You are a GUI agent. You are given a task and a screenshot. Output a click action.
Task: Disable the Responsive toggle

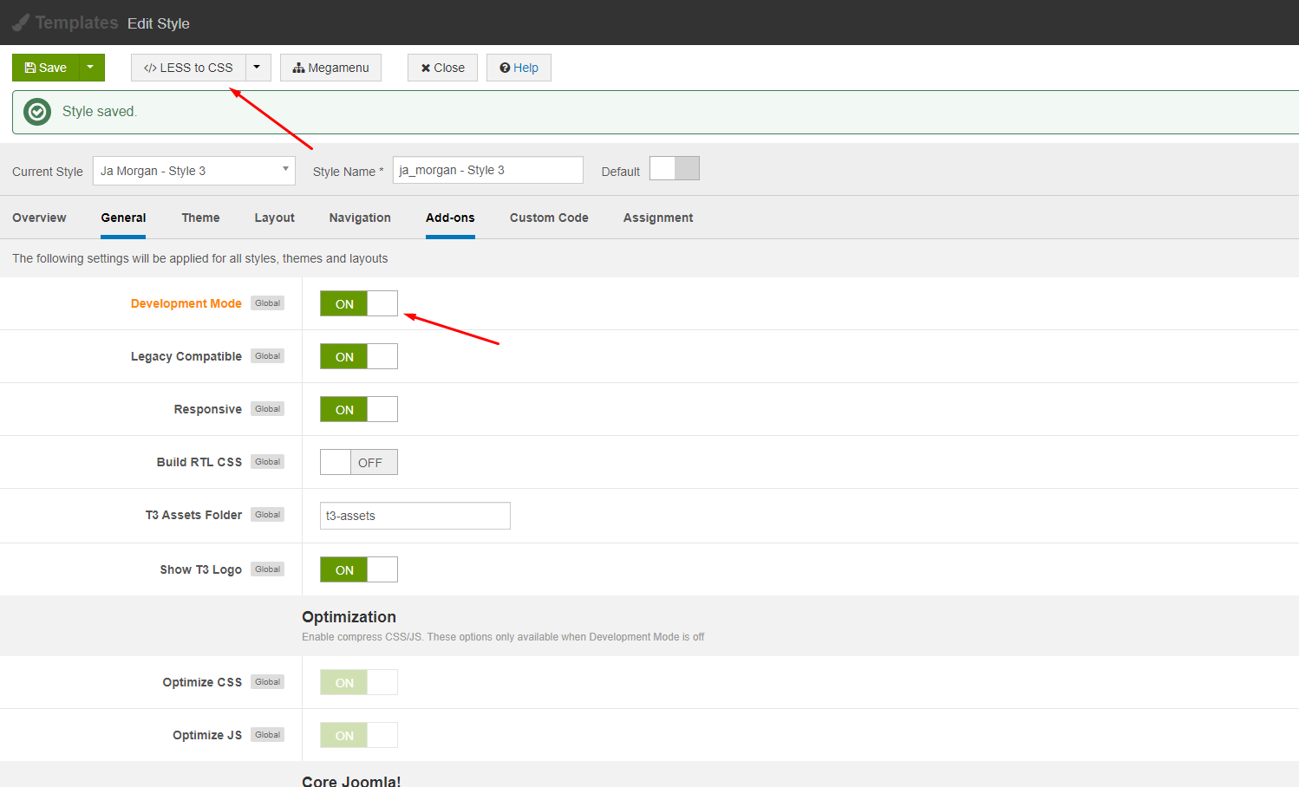tap(359, 409)
